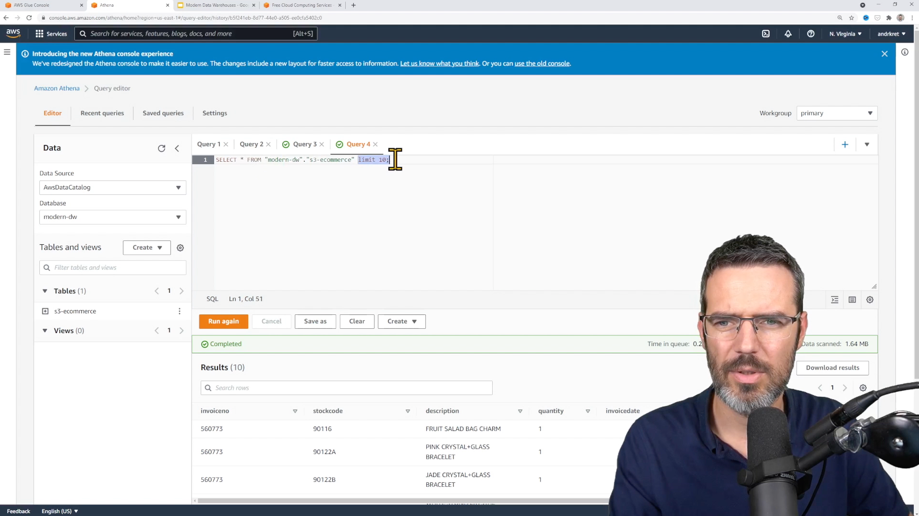The width and height of the screenshot is (919, 516).
Task: Collapse the Tables section
Action: 45,291
